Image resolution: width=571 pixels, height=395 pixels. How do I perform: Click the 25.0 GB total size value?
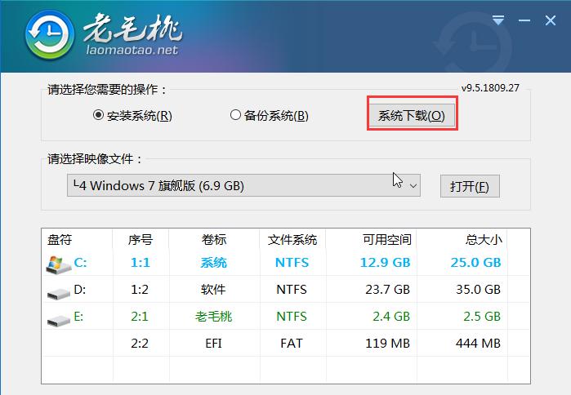[475, 262]
